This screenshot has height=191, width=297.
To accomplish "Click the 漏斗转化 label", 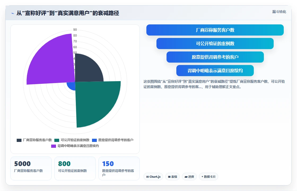I will tap(279, 12).
